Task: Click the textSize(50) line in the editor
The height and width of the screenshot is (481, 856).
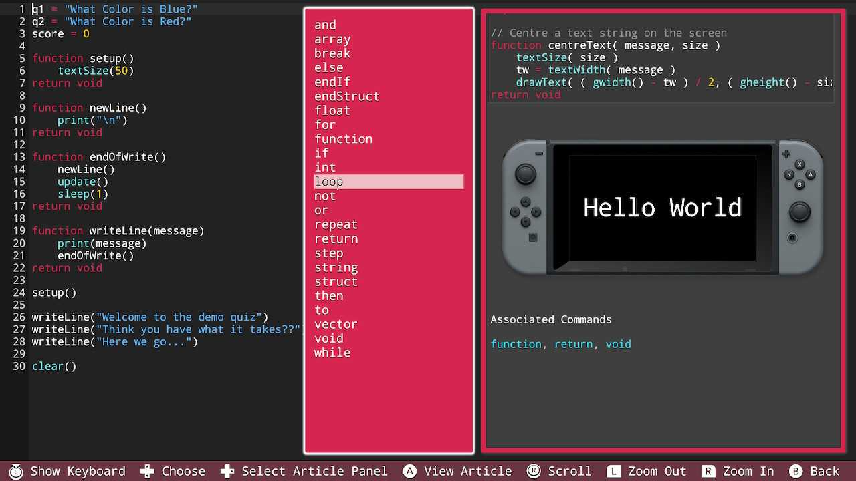Action: [96, 71]
